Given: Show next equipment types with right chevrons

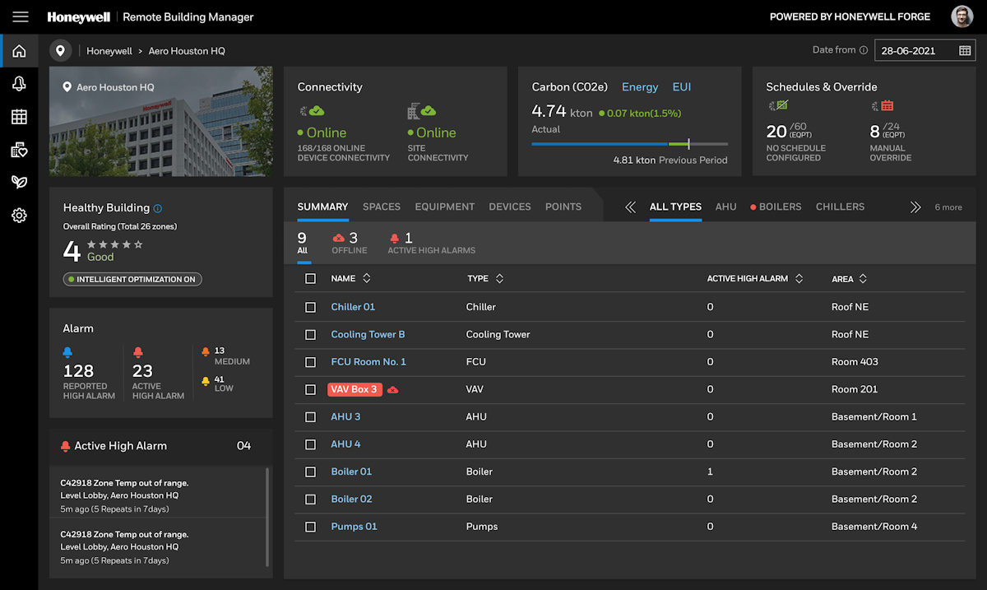Looking at the screenshot, I should pos(915,207).
